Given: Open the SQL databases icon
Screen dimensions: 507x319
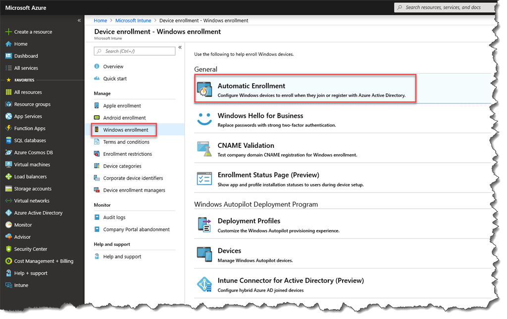Looking at the screenshot, I should 9,140.
